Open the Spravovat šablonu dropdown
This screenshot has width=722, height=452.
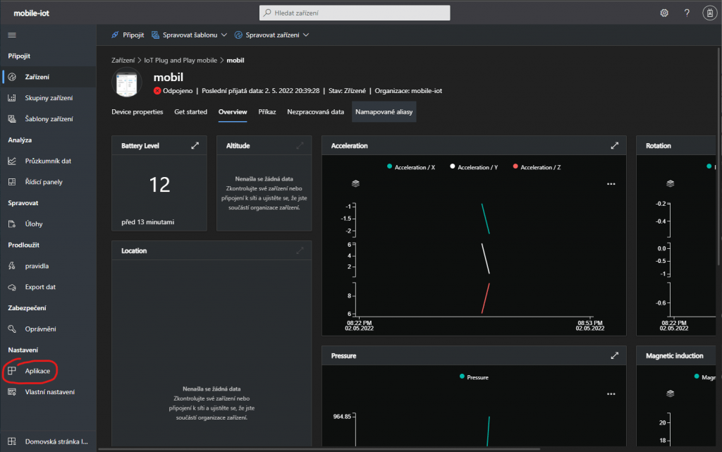[x=189, y=35]
